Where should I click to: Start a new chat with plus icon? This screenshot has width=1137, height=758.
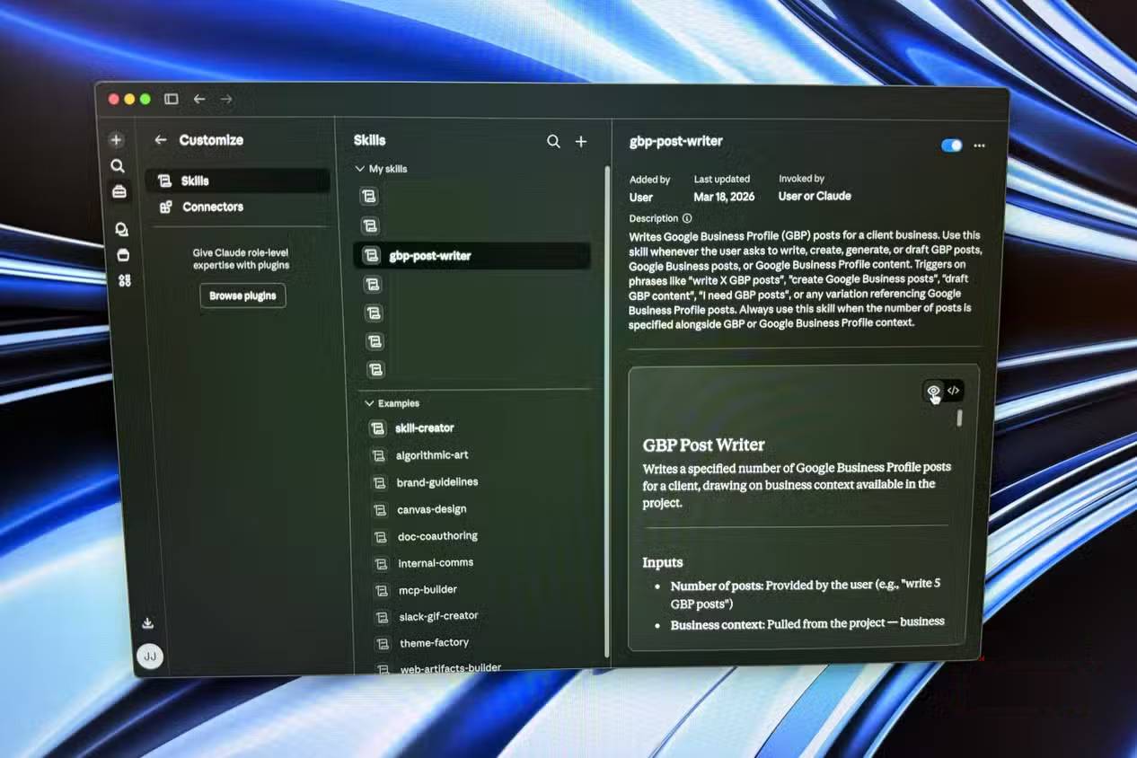(116, 140)
